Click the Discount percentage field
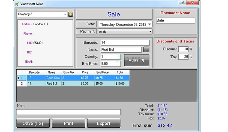The width and height of the screenshot is (228, 132). click(183, 49)
